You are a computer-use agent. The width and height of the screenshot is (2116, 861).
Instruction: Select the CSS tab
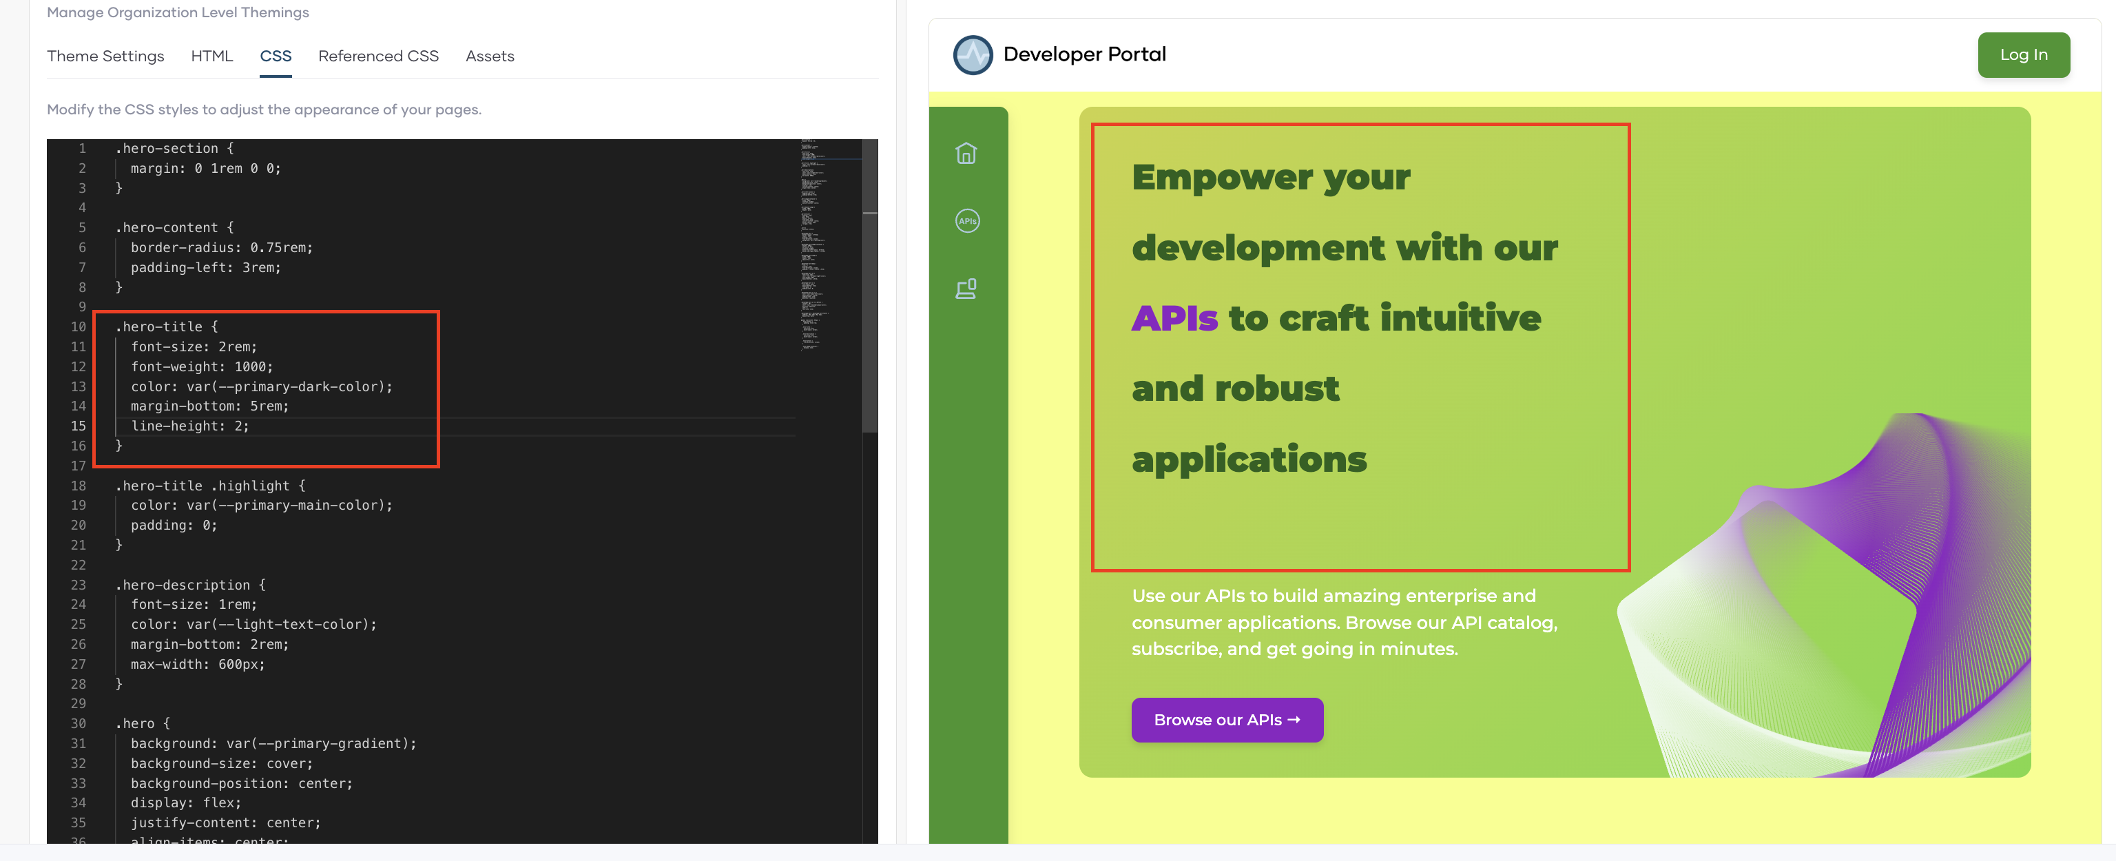[x=276, y=56]
